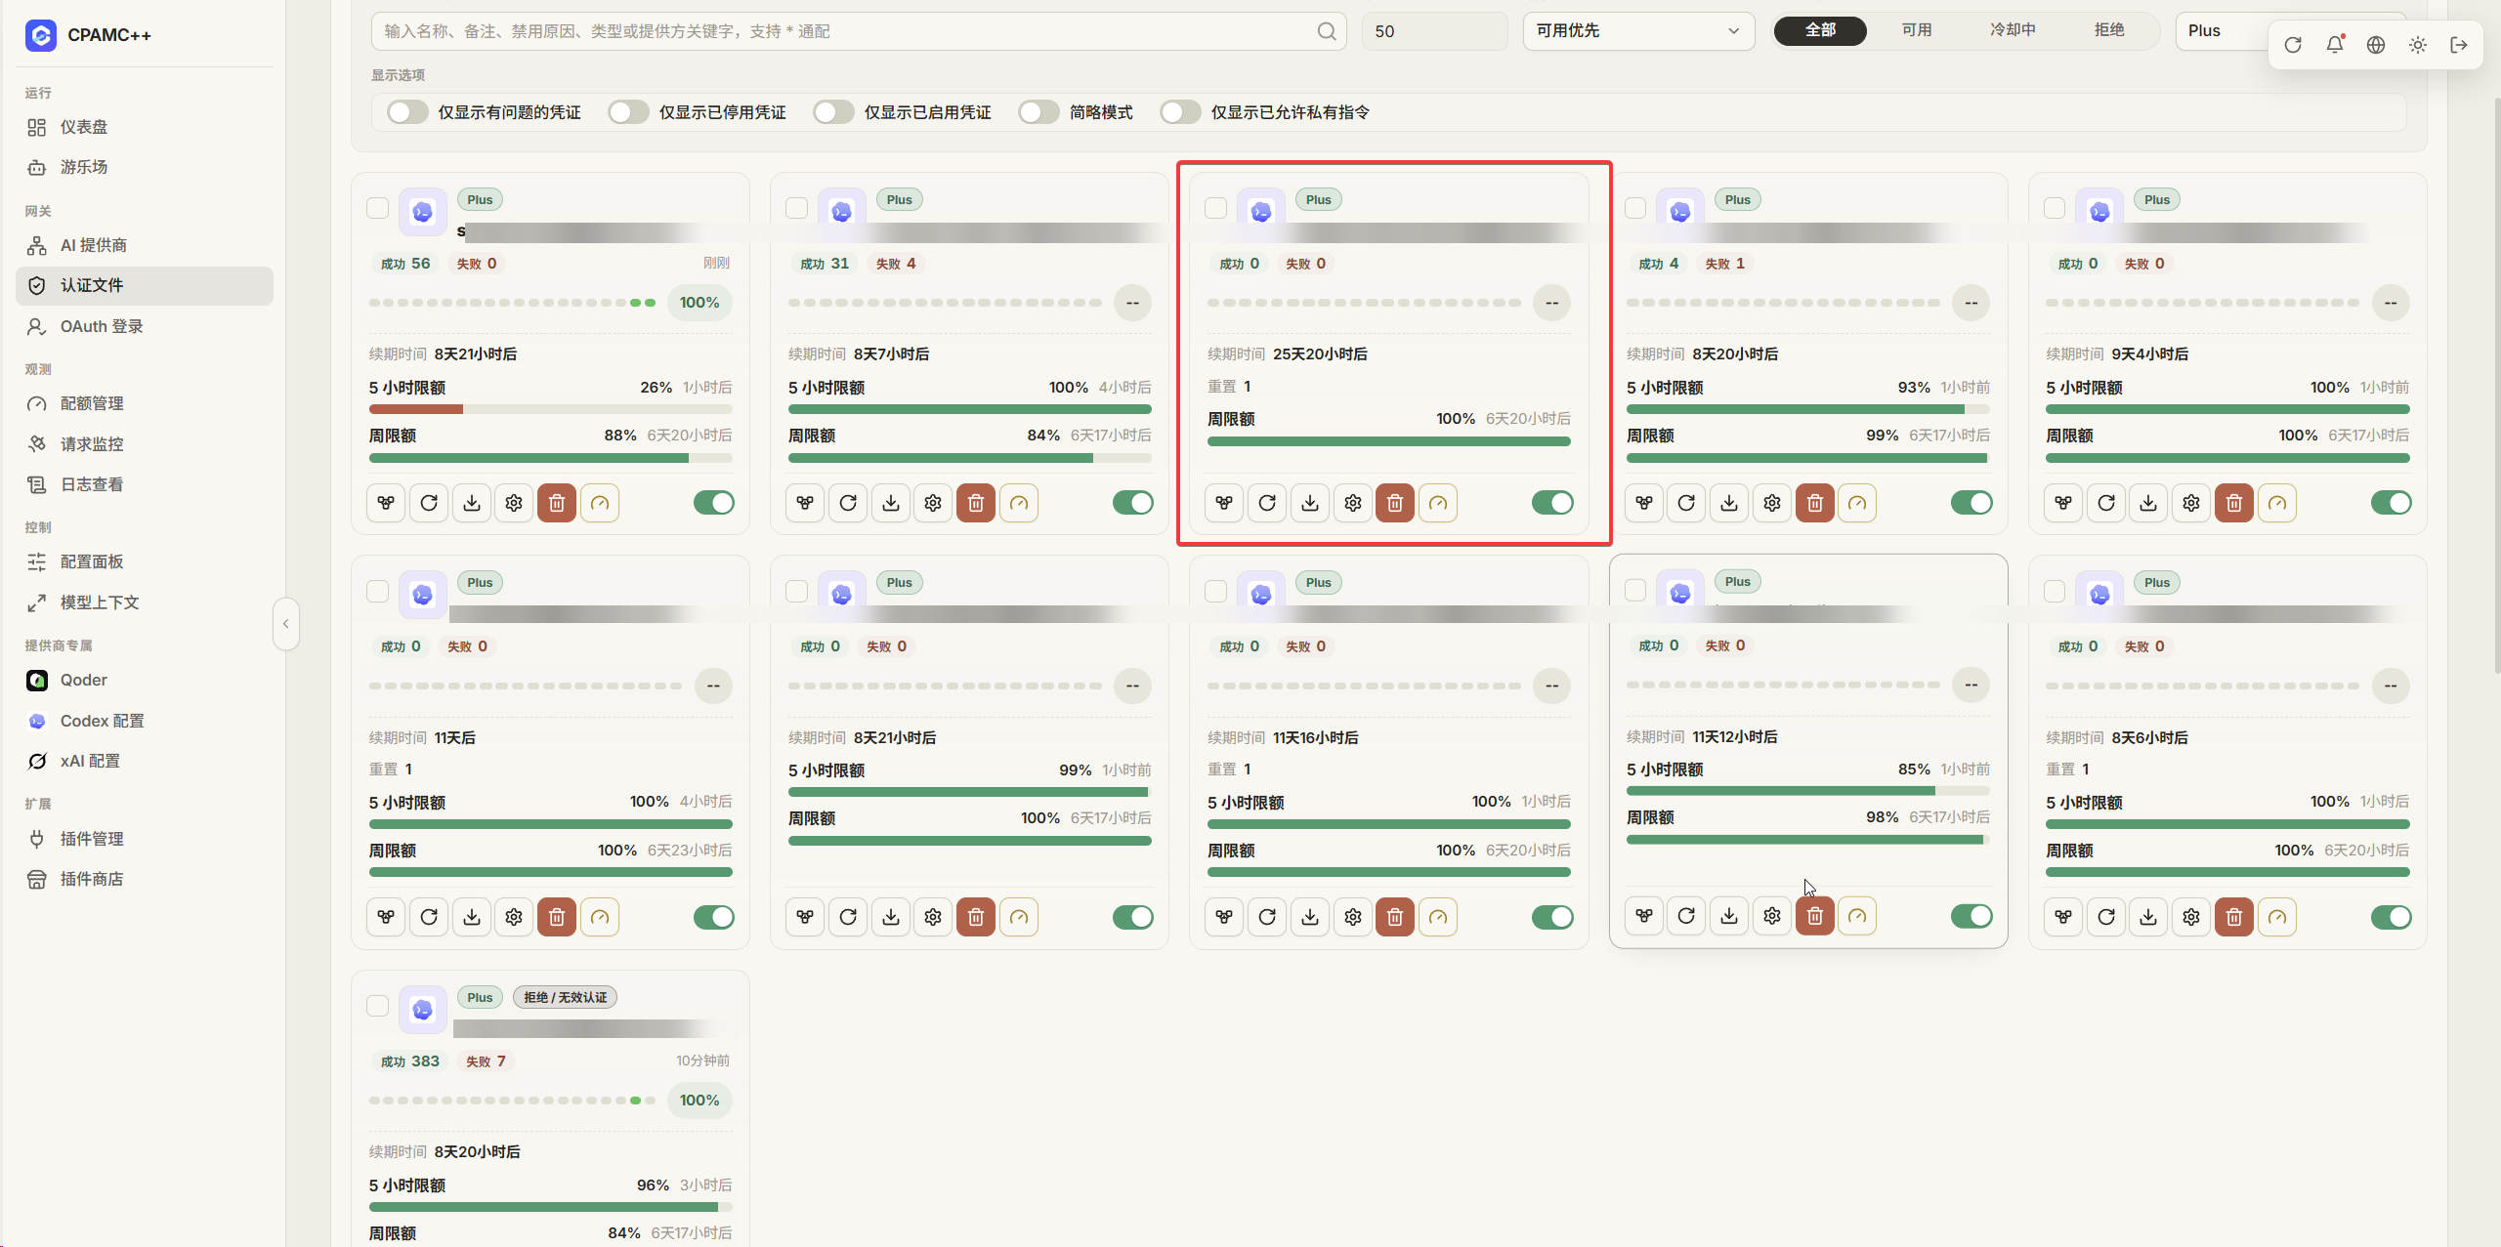View models on the 8天7小时后 card

pyautogui.click(x=805, y=503)
